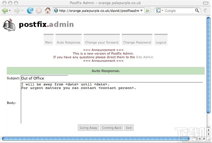
Task: Click the window toolbar toggle pill button
Action: tap(206, 3)
